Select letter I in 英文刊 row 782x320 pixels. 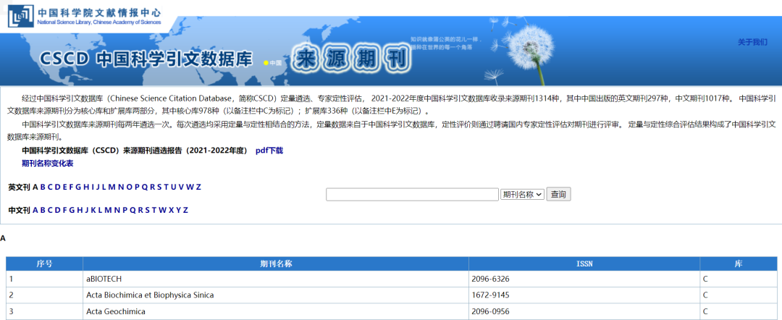93,187
